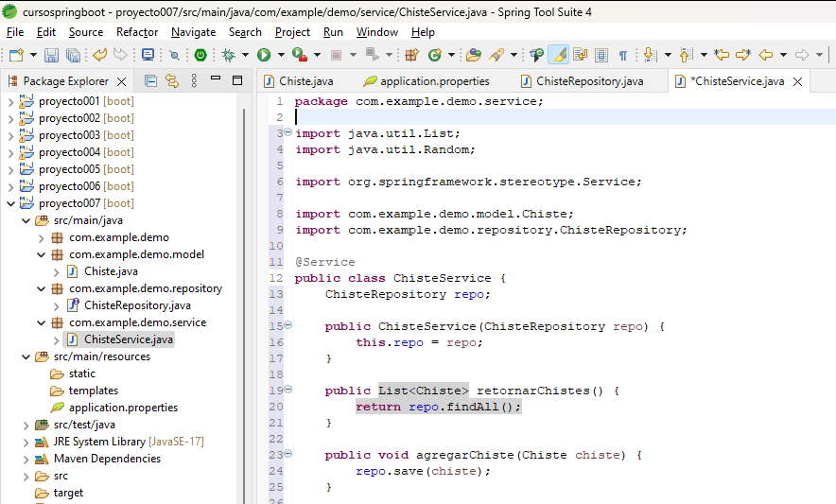Minimize the Package Explorer panel
Image resolution: width=836 pixels, height=504 pixels.
pyautogui.click(x=216, y=78)
